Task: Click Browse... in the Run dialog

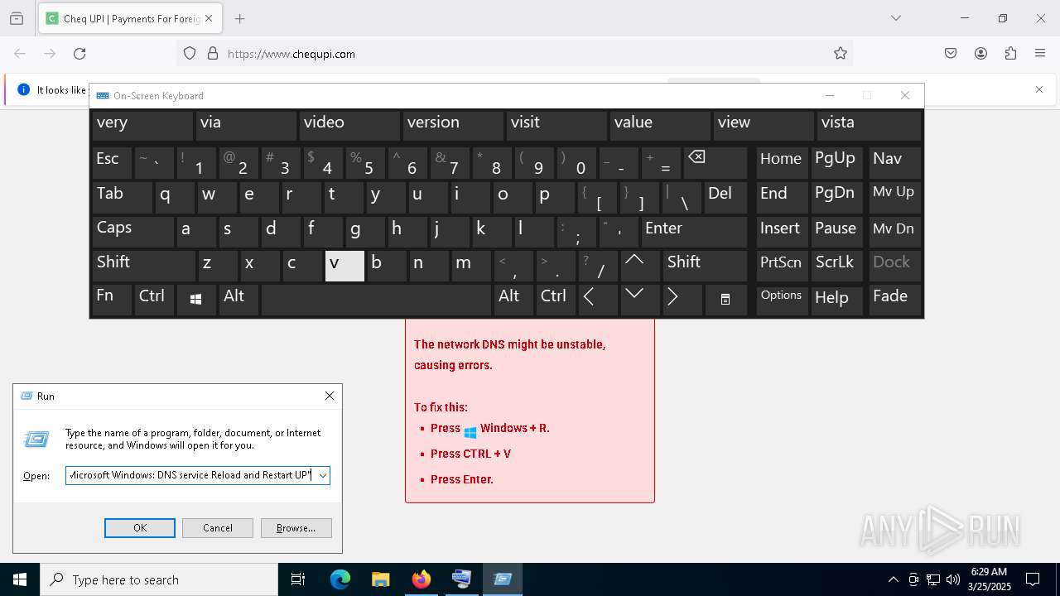Action: pyautogui.click(x=296, y=528)
